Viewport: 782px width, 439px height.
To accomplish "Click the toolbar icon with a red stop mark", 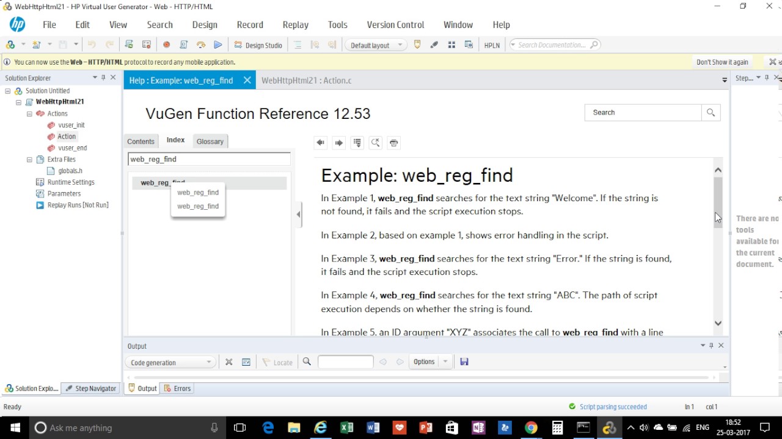I will [147, 45].
